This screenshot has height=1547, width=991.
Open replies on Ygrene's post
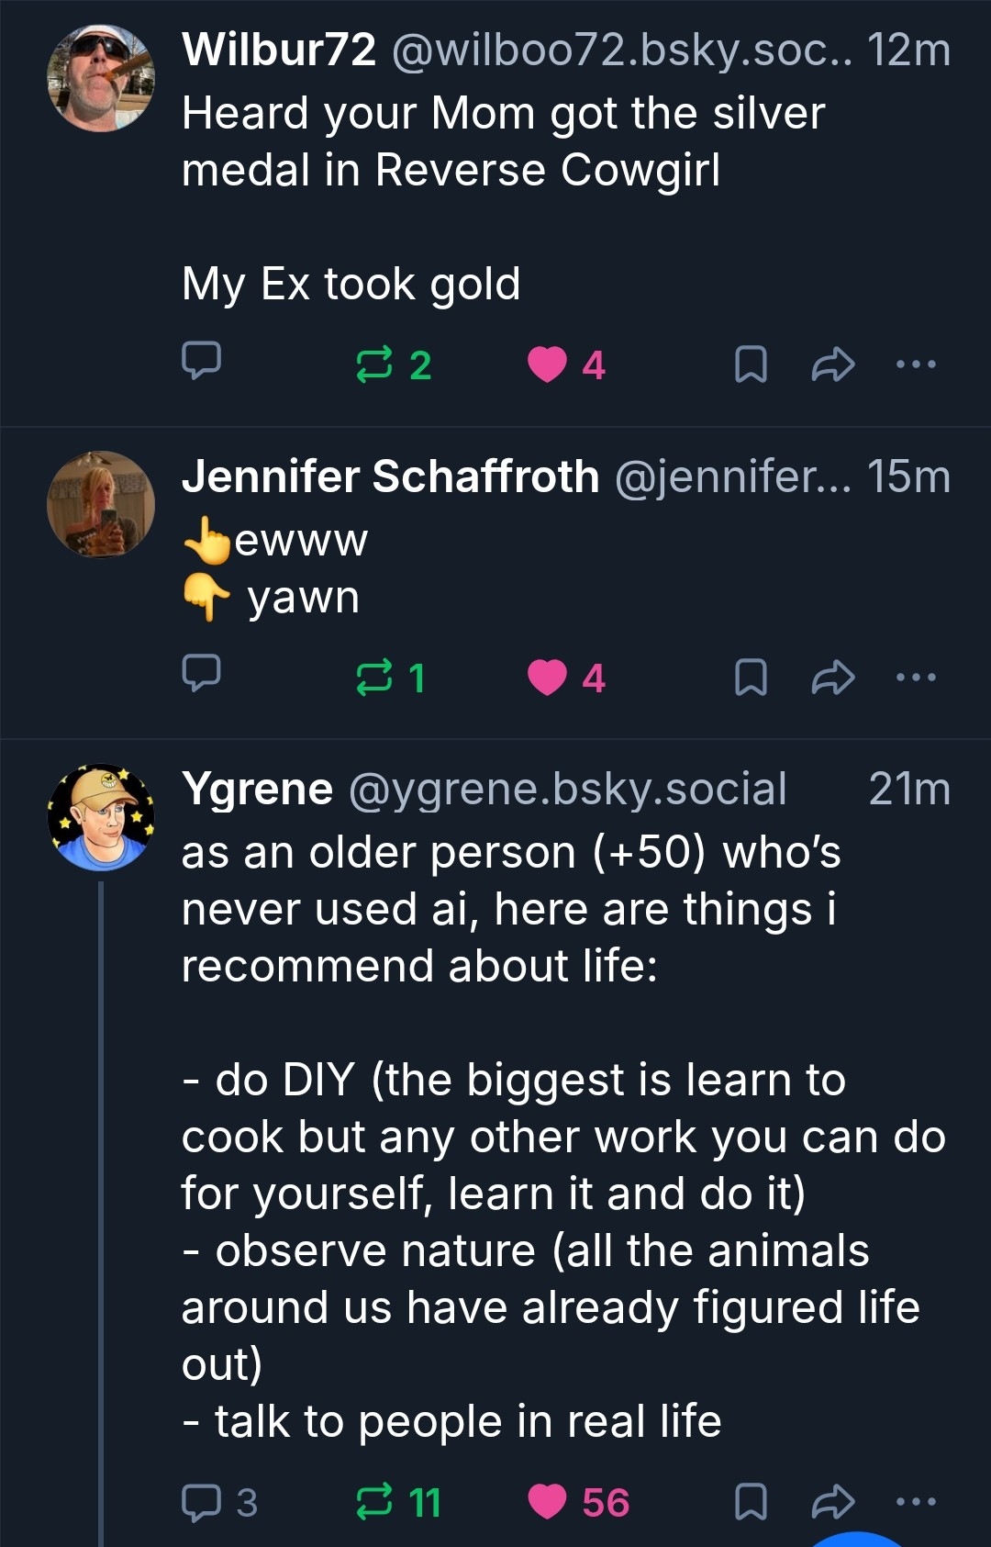201,1502
